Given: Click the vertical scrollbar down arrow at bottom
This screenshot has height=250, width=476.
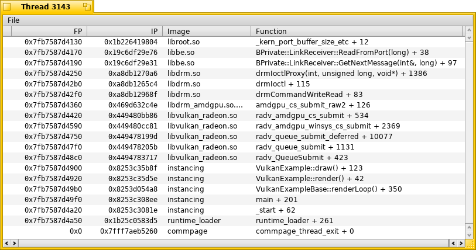Looking at the screenshot, I should [469, 235].
